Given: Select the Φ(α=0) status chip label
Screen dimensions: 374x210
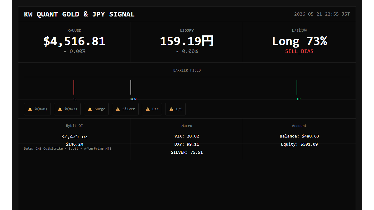Looking at the screenshot, I should tap(41, 109).
